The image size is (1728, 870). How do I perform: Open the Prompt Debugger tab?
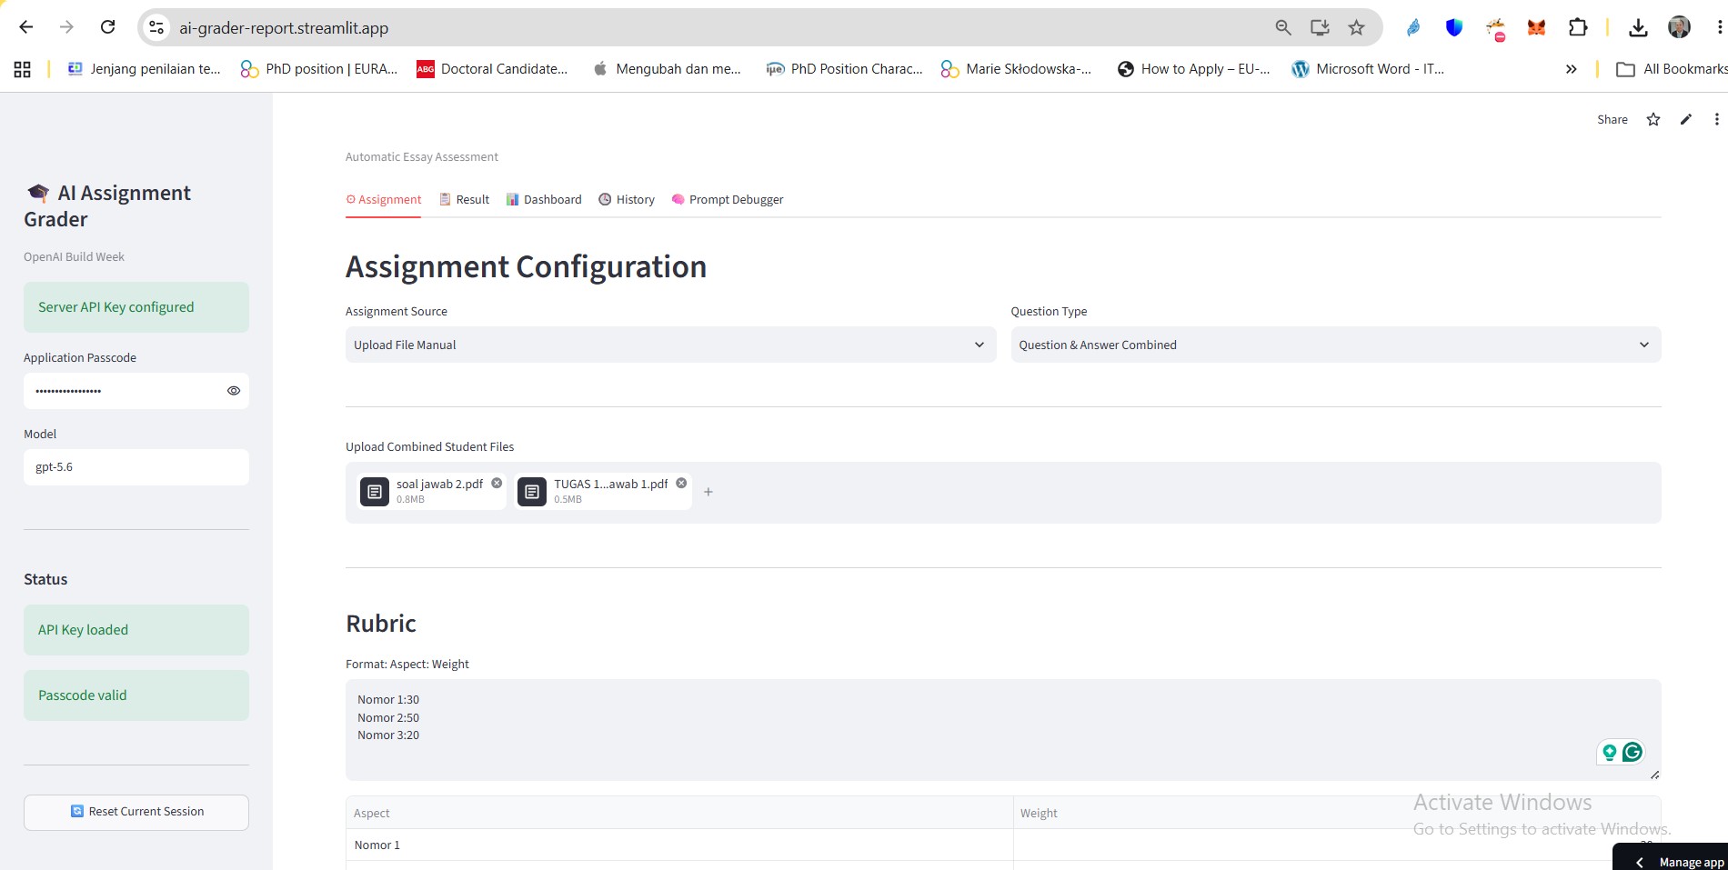727,199
